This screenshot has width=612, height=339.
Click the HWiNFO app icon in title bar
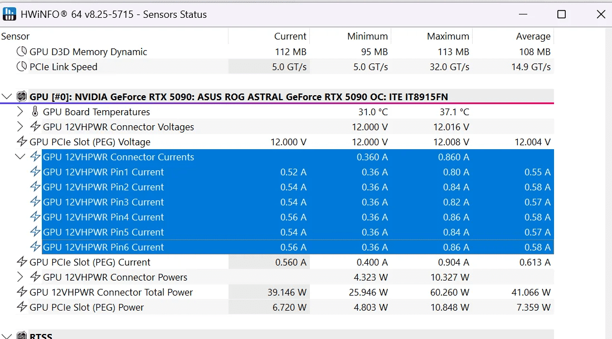click(9, 14)
